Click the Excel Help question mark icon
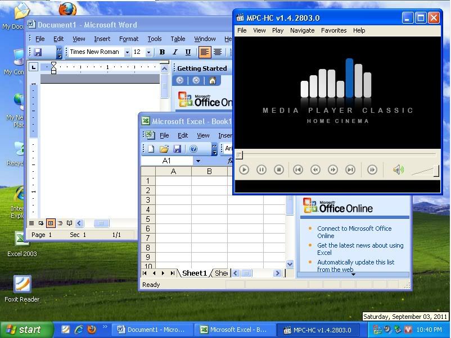This screenshot has height=338, width=451. coord(193,149)
